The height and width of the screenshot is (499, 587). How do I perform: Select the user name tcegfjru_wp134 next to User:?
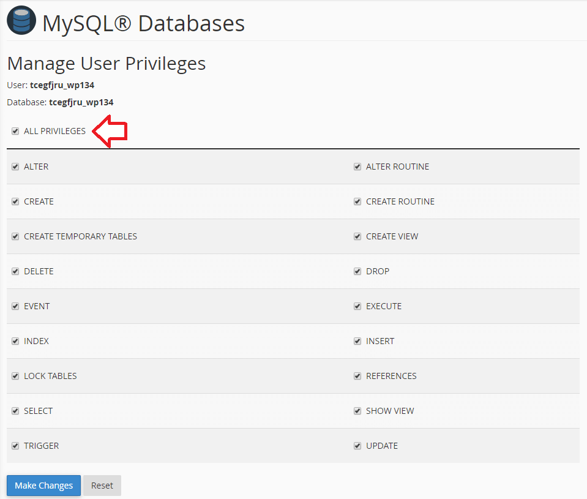click(62, 85)
